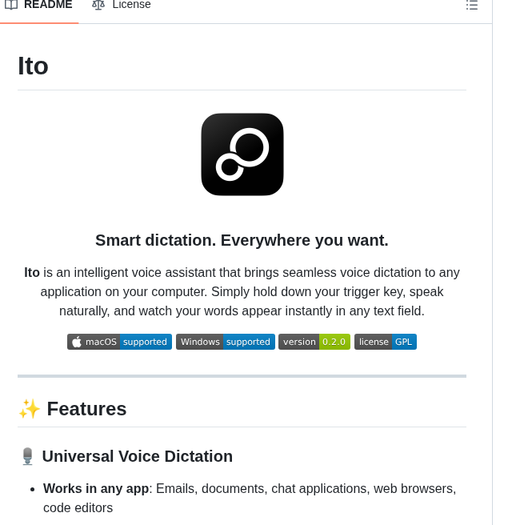
Task: Click the Ito app logo image
Action: [x=242, y=154]
